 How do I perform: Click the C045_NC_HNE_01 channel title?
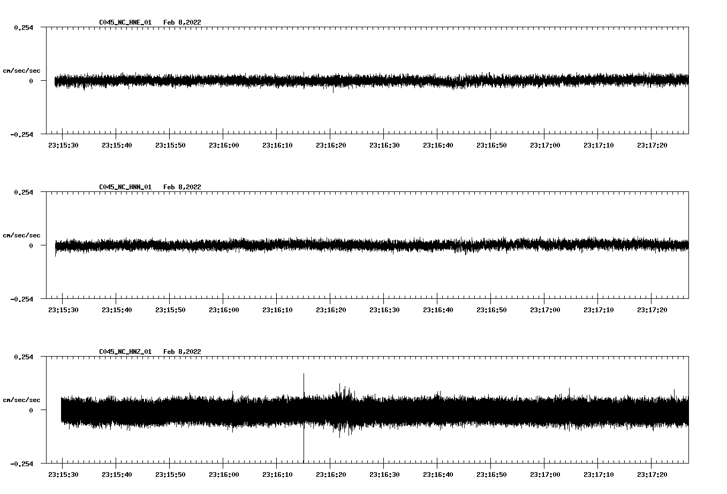tap(125, 22)
